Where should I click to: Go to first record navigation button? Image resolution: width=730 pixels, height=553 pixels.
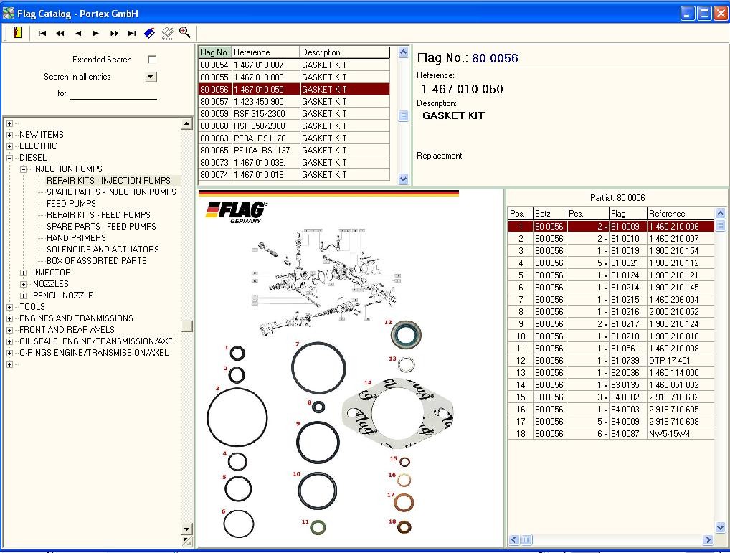pos(42,33)
